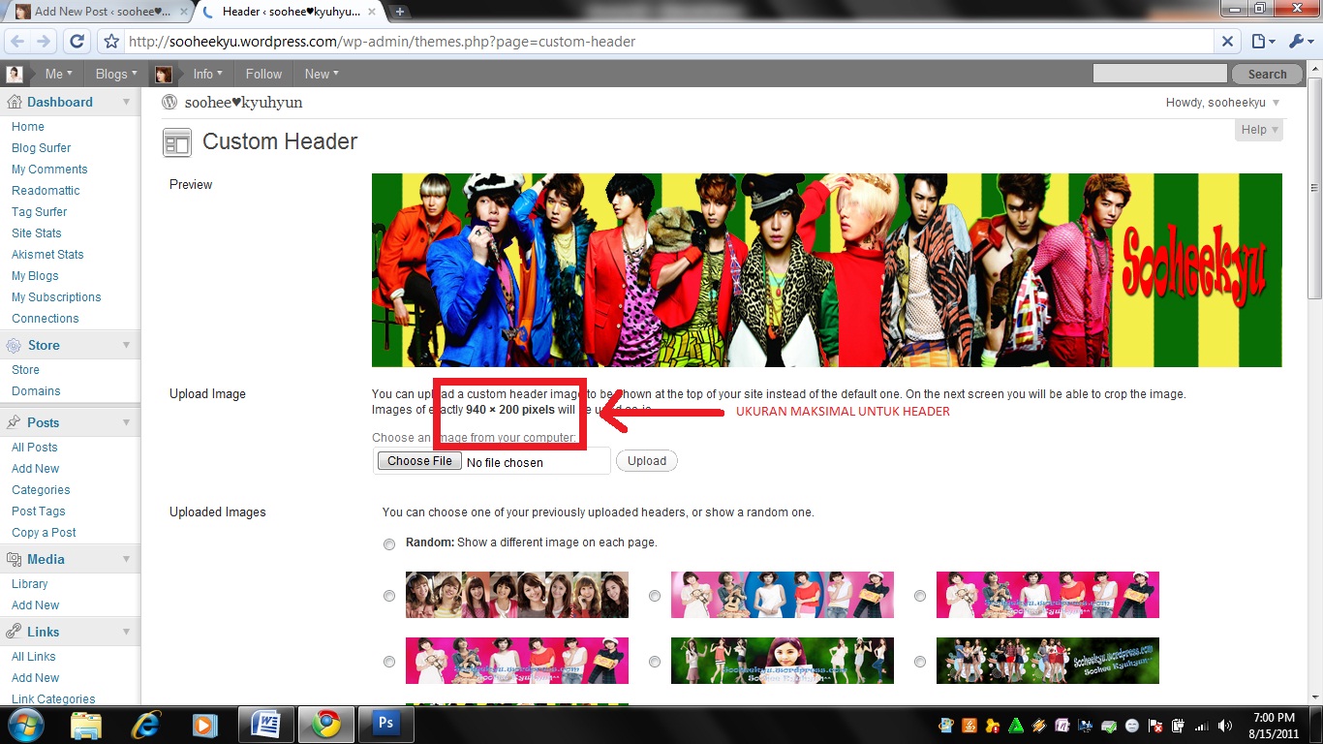Select the radio for the second-row pink header
1323x744 pixels.
click(389, 662)
